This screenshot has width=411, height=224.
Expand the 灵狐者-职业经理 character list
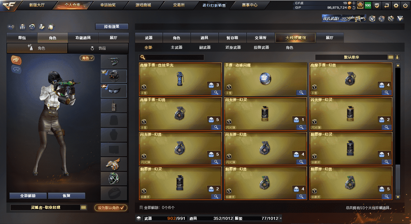click(x=83, y=208)
